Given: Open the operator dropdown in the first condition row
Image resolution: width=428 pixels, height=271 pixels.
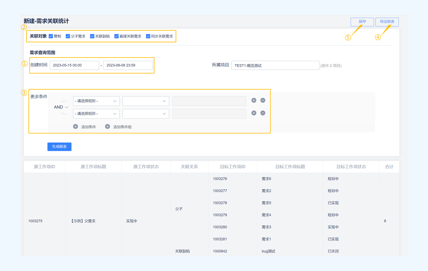Looking at the screenshot, I should point(146,101).
